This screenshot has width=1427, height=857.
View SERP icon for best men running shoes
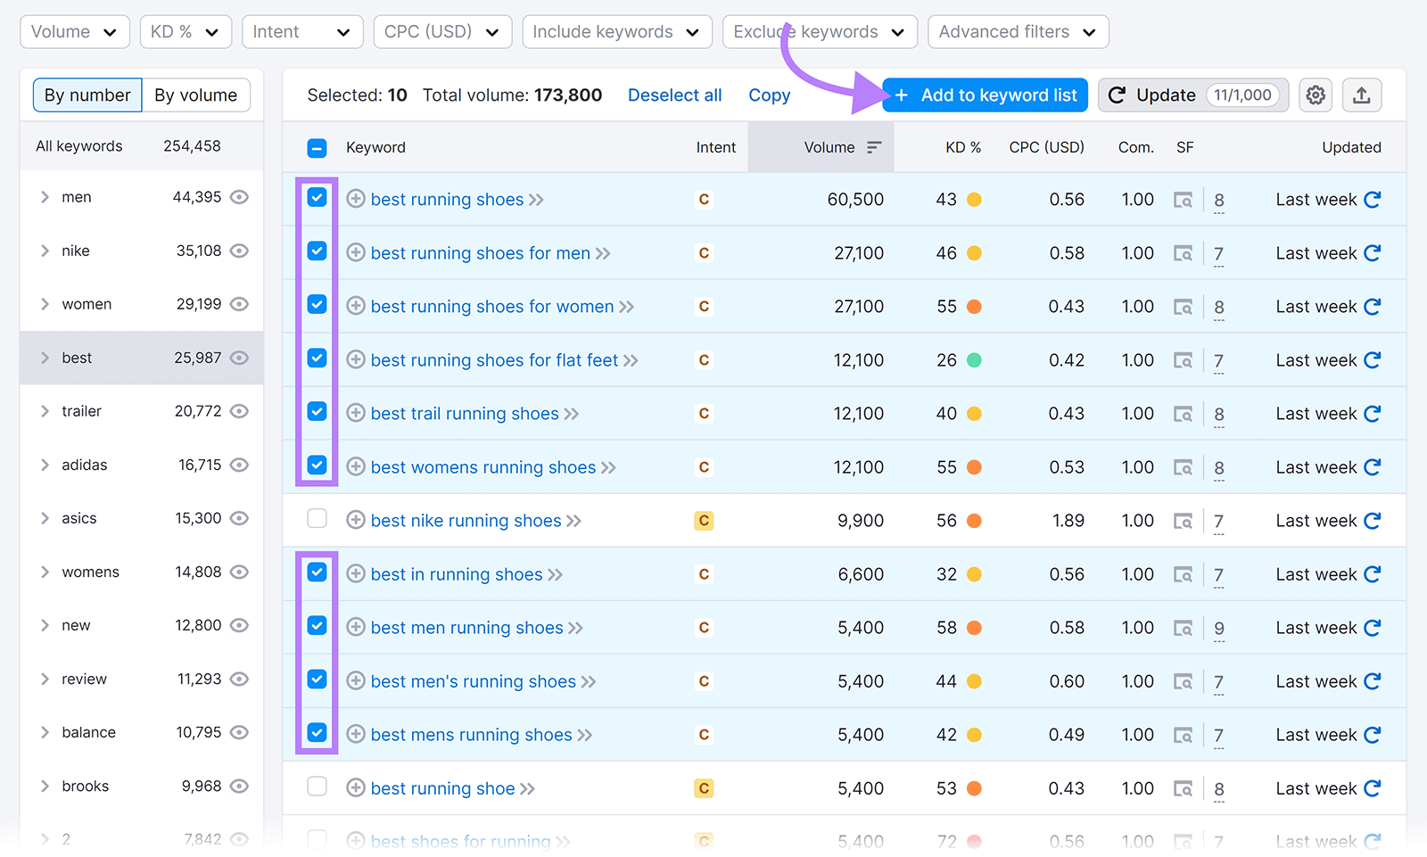pos(1183,628)
